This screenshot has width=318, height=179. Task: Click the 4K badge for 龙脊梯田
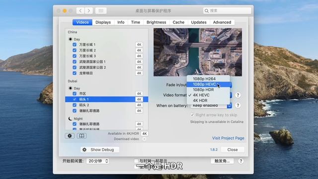click(x=139, y=73)
